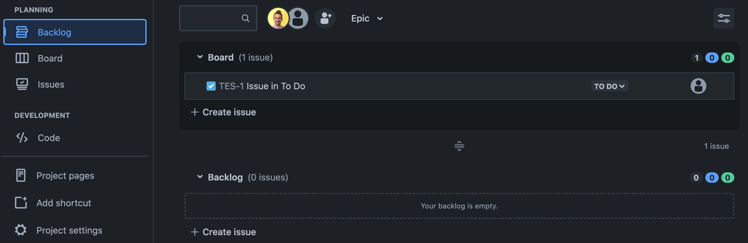The height and width of the screenshot is (243, 748).
Task: Click inside the backlog search field
Action: point(218,18)
